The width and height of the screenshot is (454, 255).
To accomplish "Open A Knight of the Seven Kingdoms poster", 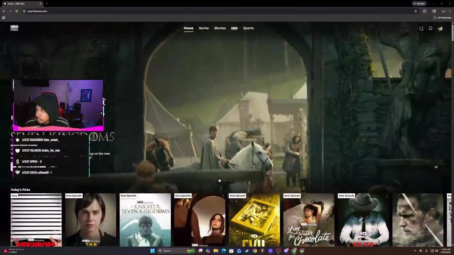I will 145,220.
